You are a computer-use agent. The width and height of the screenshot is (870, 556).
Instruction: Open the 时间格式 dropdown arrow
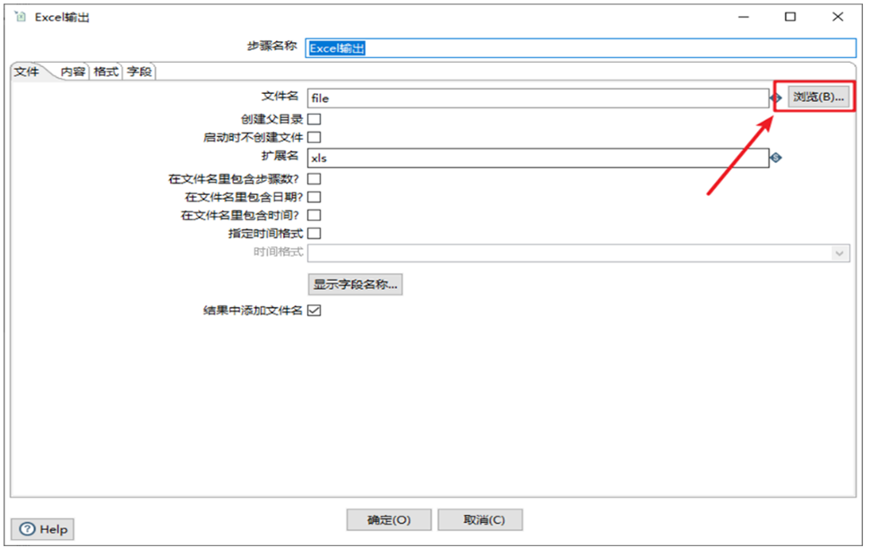(x=840, y=253)
